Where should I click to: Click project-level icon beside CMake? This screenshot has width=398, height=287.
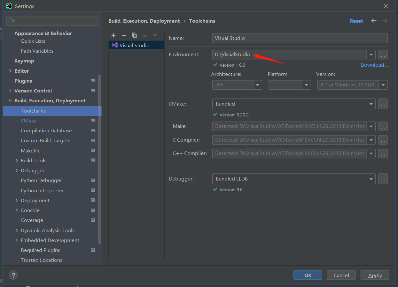pos(93,121)
